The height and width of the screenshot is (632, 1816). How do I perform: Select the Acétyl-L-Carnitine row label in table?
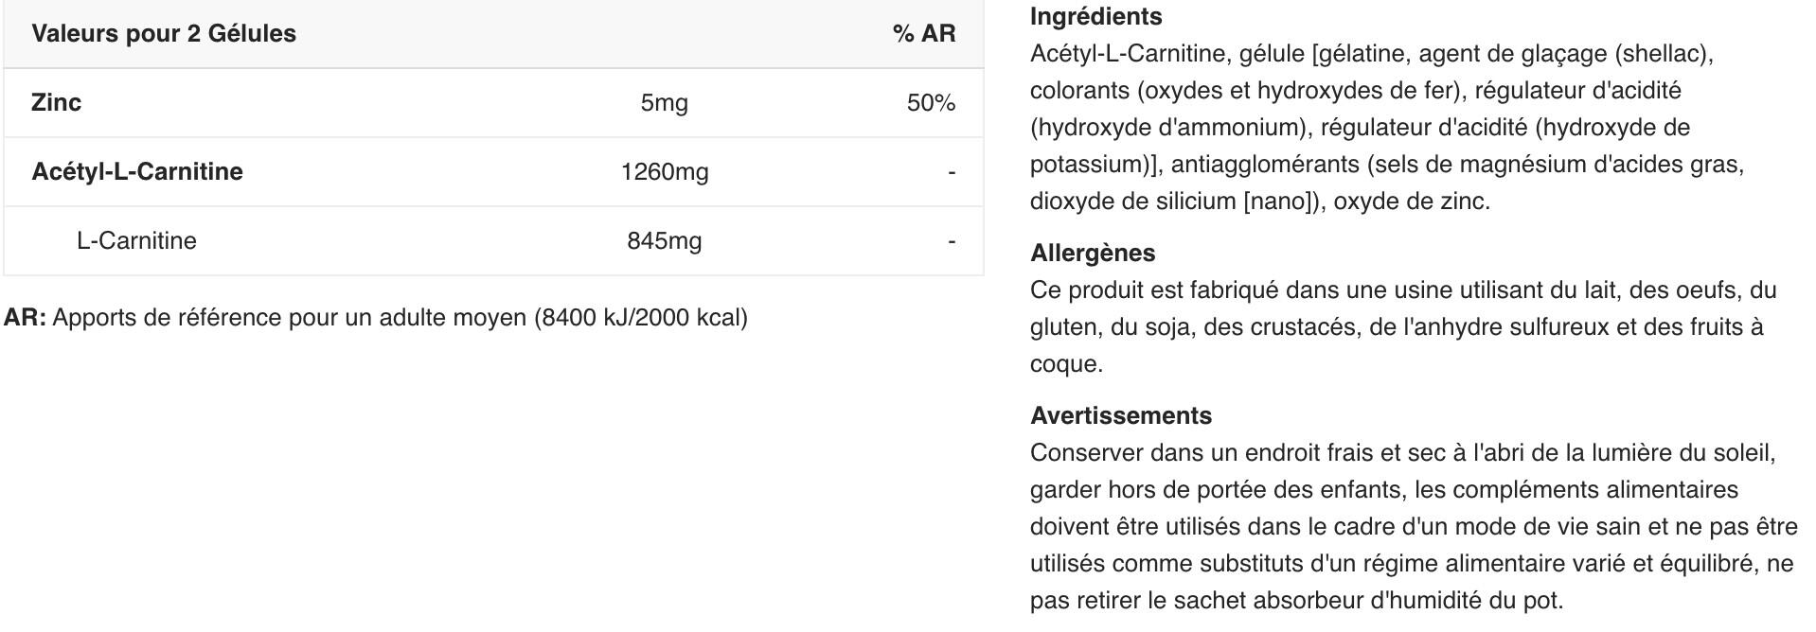click(x=137, y=172)
